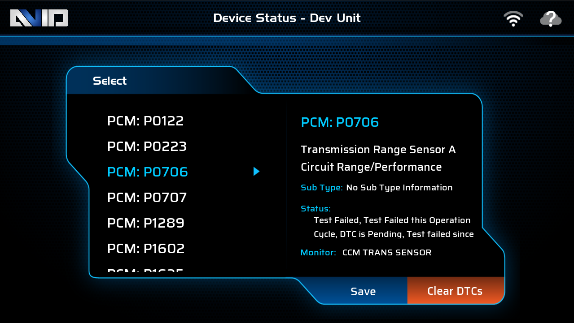Open details for PCM: P1289
This screenshot has height=323, width=574.
pyautogui.click(x=146, y=223)
